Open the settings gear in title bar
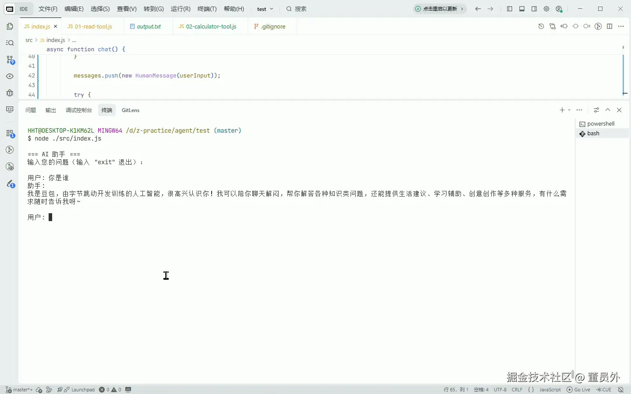 [546, 9]
